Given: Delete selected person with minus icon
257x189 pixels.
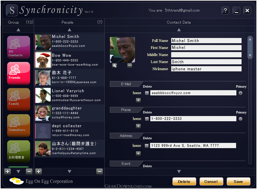Looking at the screenshot, I should [x=100, y=172].
